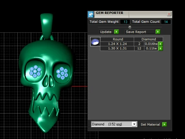Click the GEM REPORTER title text
The width and height of the screenshot is (185, 139).
tap(109, 13)
